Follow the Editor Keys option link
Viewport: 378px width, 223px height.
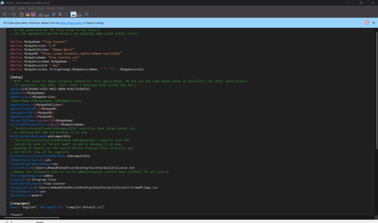71,23
